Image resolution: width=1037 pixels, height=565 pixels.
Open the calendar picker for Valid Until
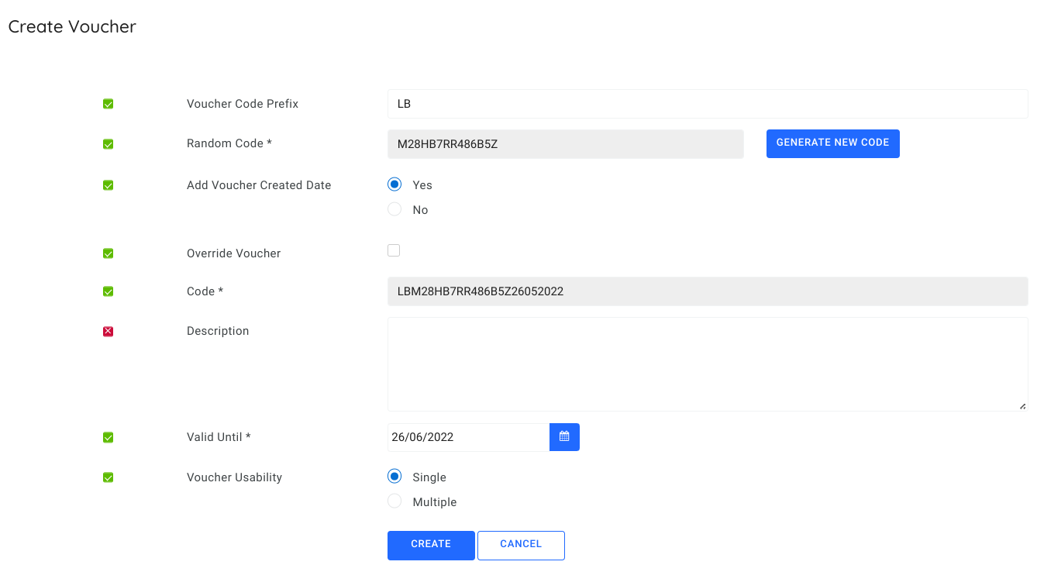(x=564, y=436)
